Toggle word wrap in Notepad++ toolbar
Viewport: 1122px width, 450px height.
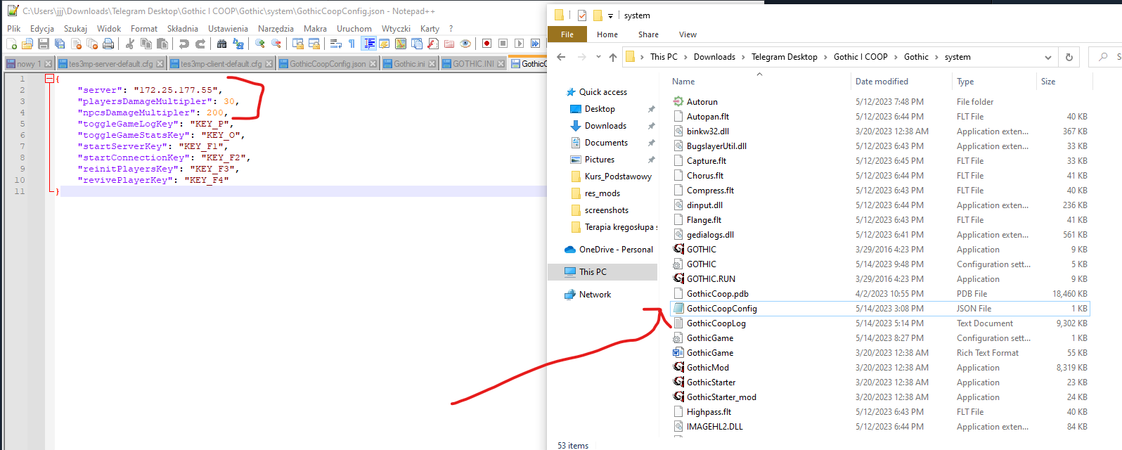335,44
